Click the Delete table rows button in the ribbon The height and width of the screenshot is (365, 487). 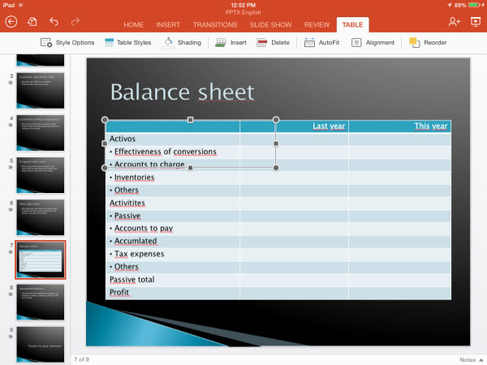[x=274, y=42]
